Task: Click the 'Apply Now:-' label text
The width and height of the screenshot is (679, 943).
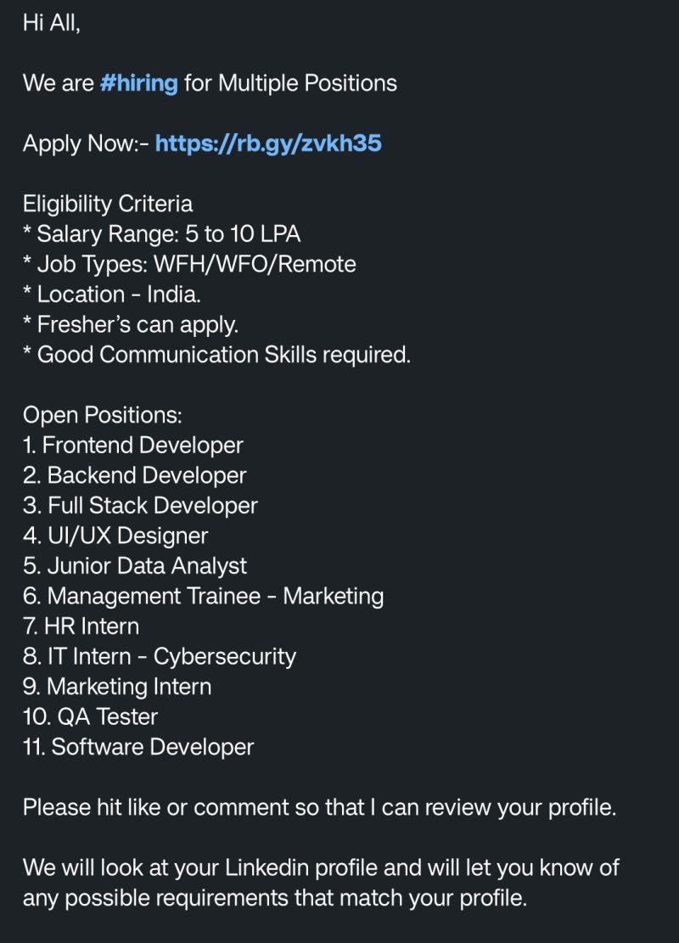Action: (86, 143)
